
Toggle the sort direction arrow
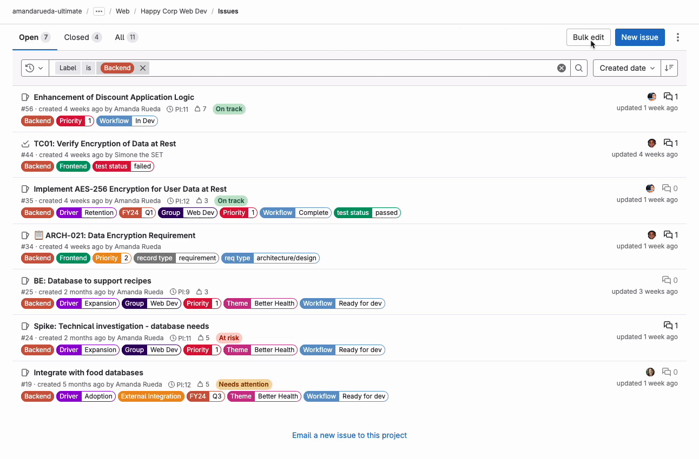coord(669,67)
